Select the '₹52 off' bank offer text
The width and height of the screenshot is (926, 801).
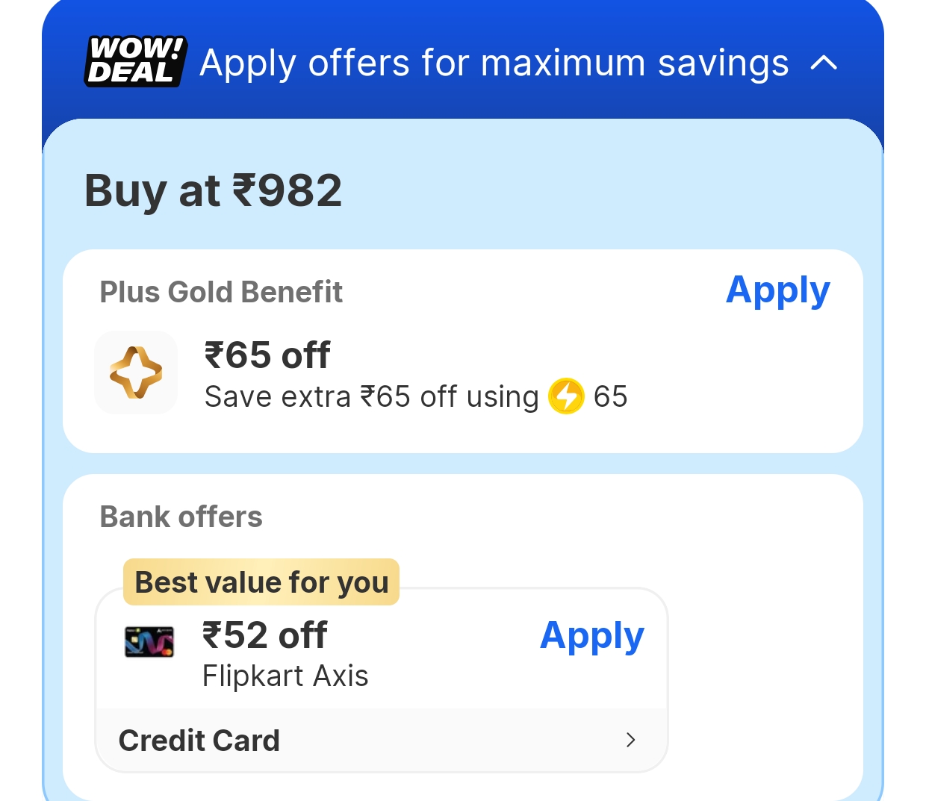pos(264,635)
